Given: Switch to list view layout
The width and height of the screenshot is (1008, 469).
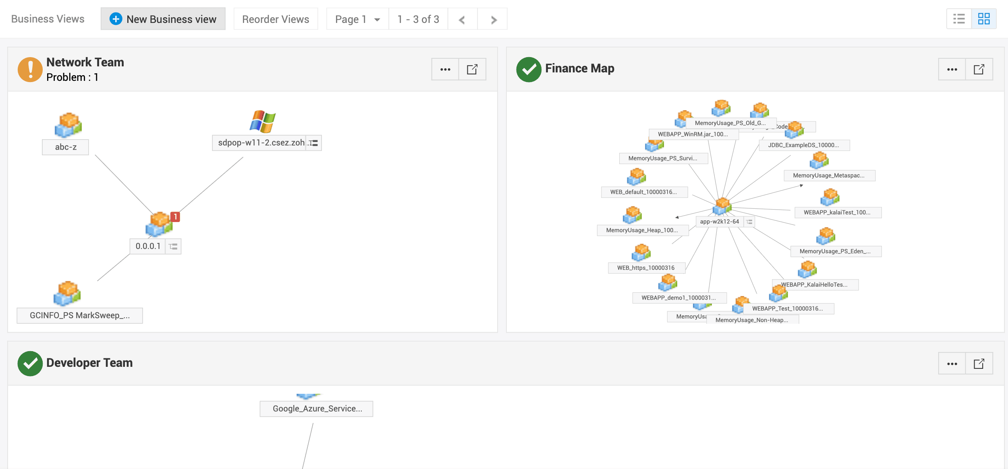Looking at the screenshot, I should pos(959,19).
